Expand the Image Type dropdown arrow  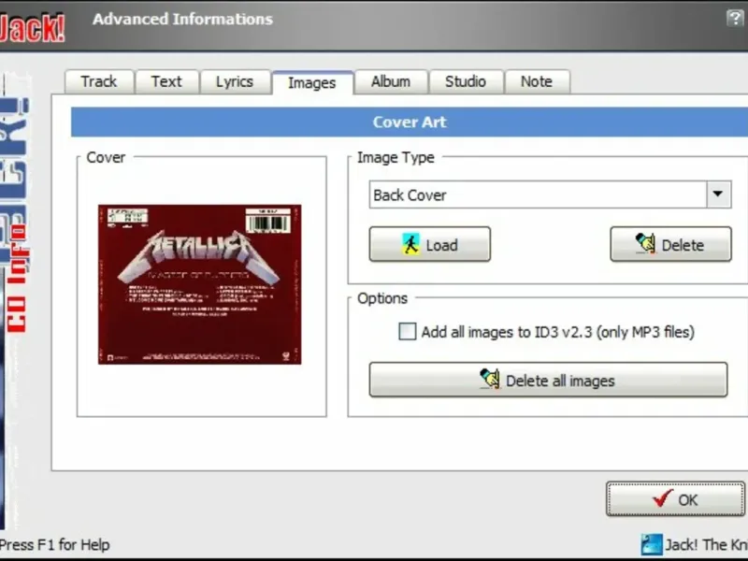(x=718, y=194)
